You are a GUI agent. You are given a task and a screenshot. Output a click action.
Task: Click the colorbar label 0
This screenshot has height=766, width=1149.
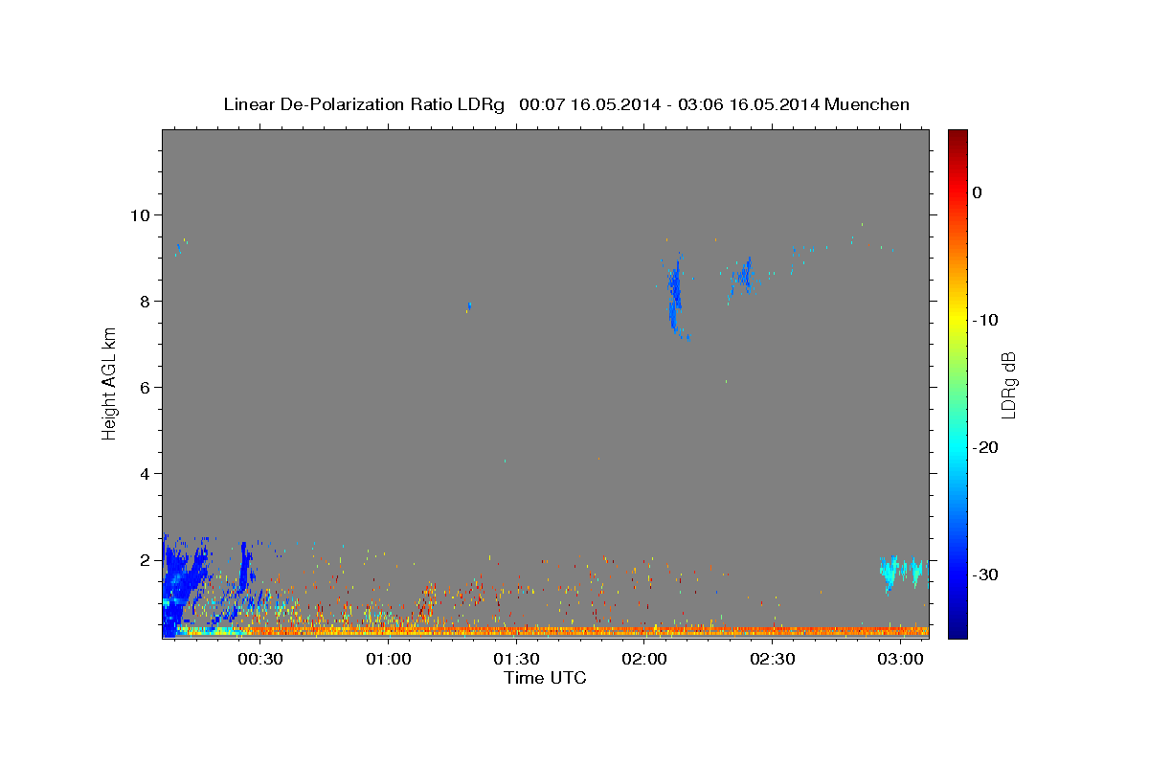pyautogui.click(x=978, y=192)
